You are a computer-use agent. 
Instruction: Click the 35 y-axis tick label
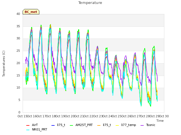coord(18,26)
